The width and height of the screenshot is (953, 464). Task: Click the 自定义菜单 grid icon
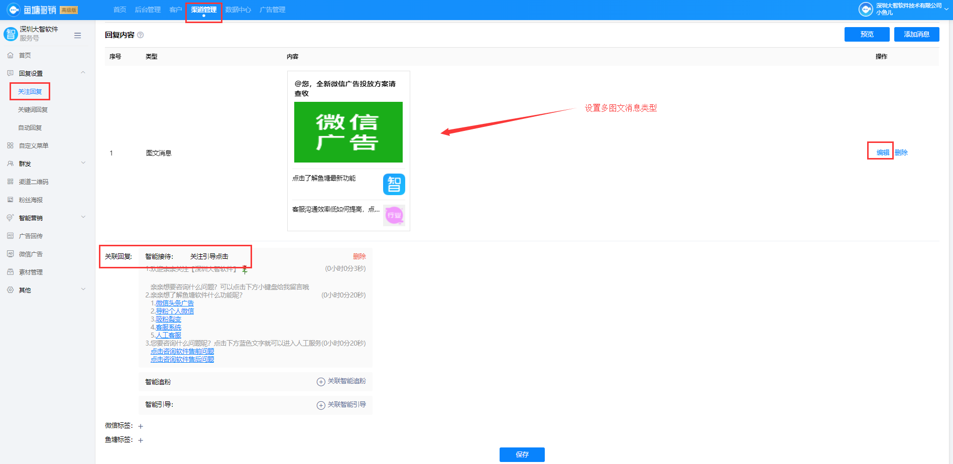tap(10, 145)
